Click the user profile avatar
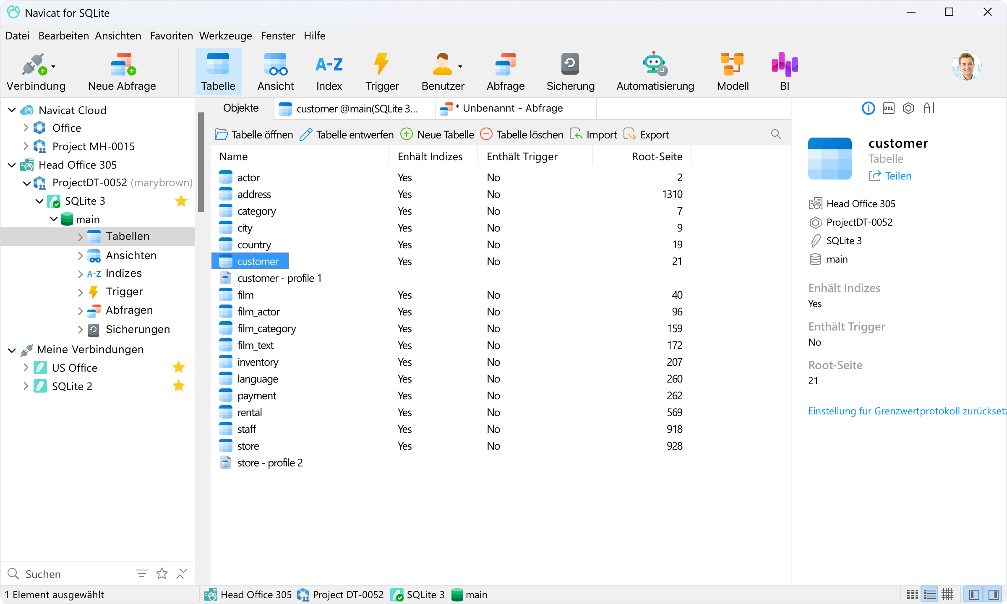The image size is (1007, 604). [966, 66]
